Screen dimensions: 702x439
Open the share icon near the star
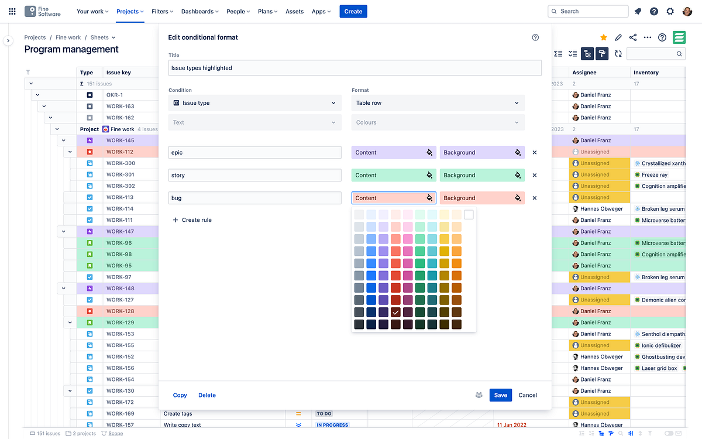(x=633, y=37)
